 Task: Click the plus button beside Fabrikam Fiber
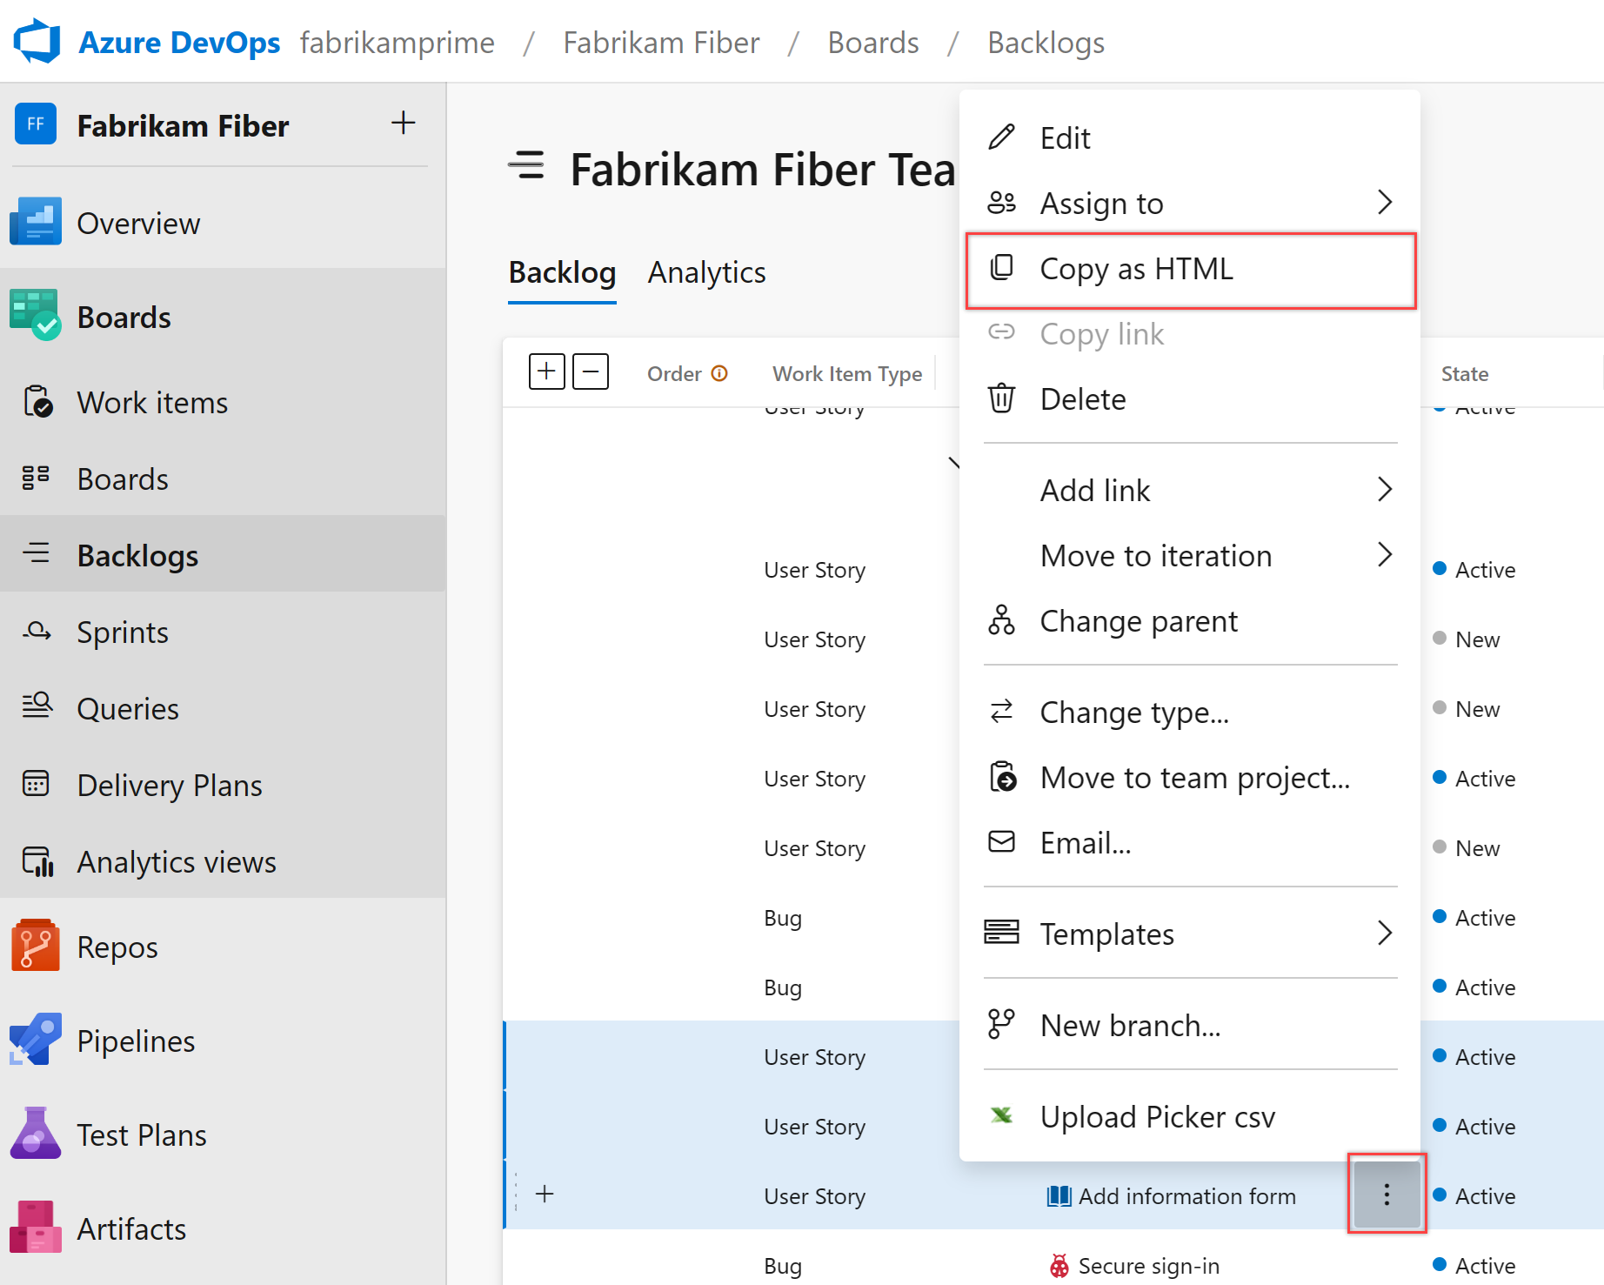[x=403, y=124]
